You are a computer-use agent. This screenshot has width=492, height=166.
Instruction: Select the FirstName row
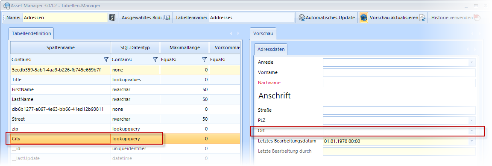tap(126, 89)
